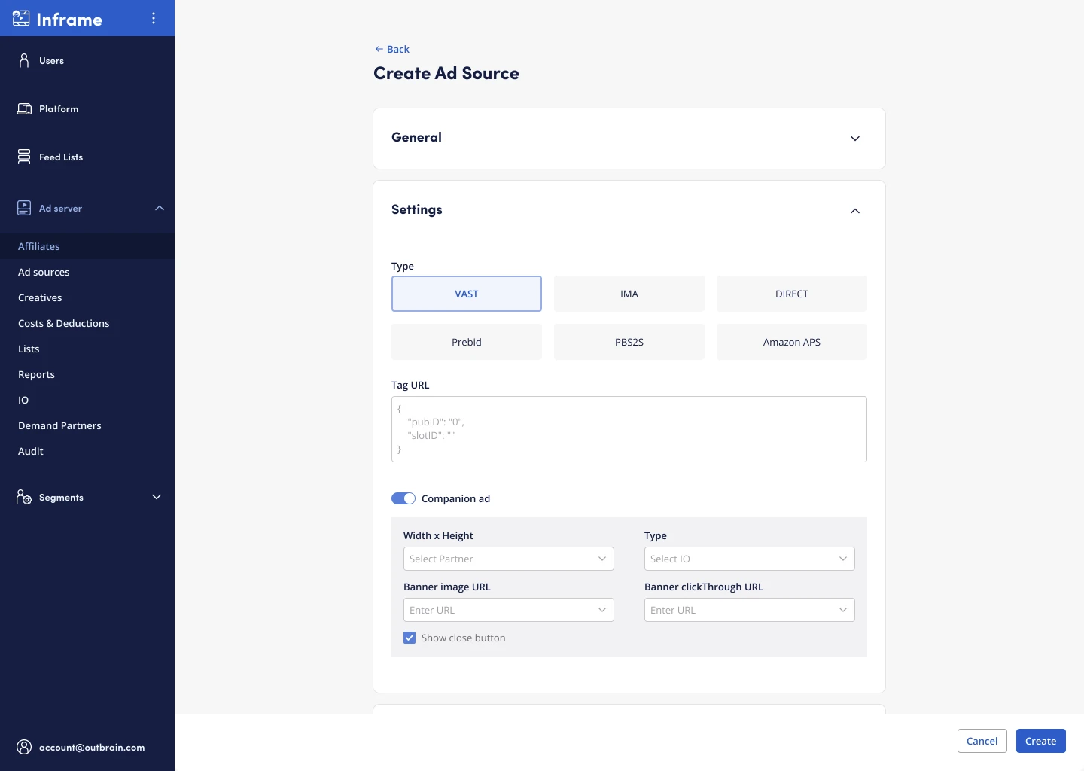Open the companion Type Select IO dropdown
The image size is (1084, 771).
pos(750,559)
